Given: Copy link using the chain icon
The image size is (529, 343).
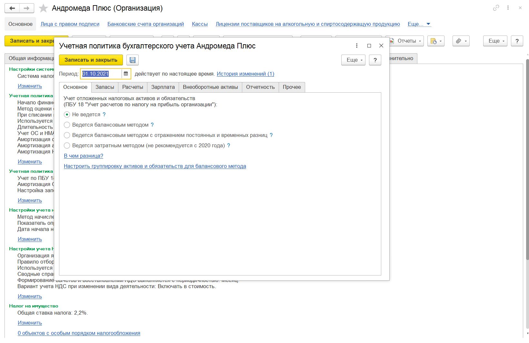Looking at the screenshot, I should click(x=496, y=8).
